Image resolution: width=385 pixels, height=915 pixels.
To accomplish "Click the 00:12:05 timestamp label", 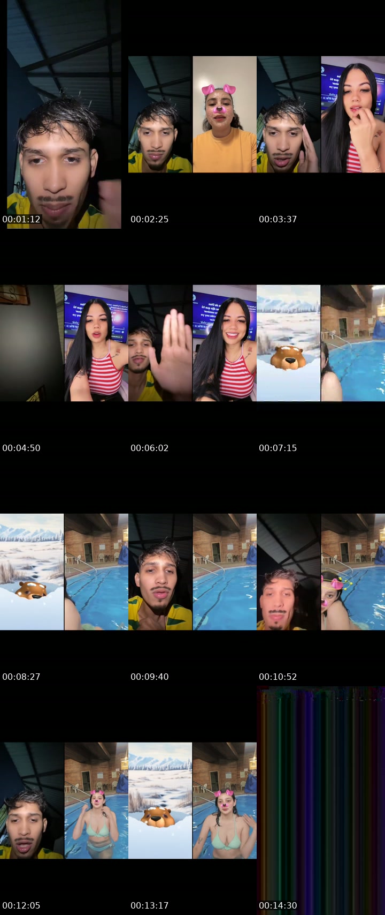I will pos(21,905).
